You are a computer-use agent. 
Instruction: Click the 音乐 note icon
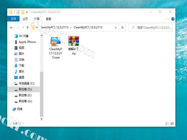(16, 72)
